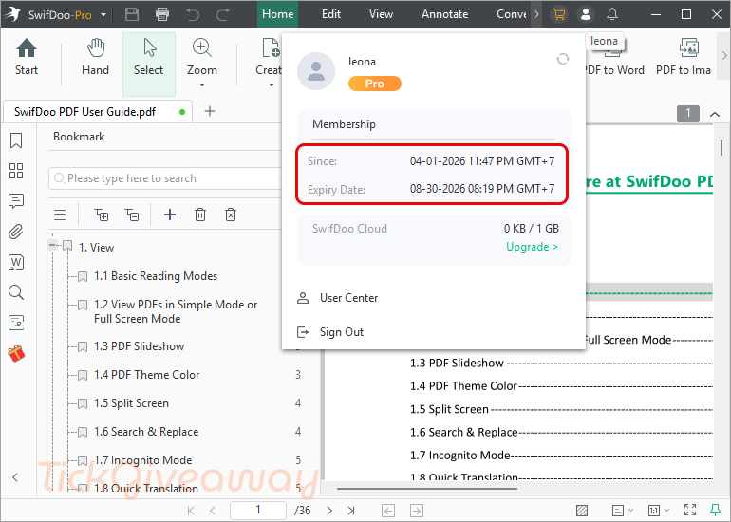Click the previous view back arrow
Image resolution: width=731 pixels, height=522 pixels.
(x=388, y=511)
